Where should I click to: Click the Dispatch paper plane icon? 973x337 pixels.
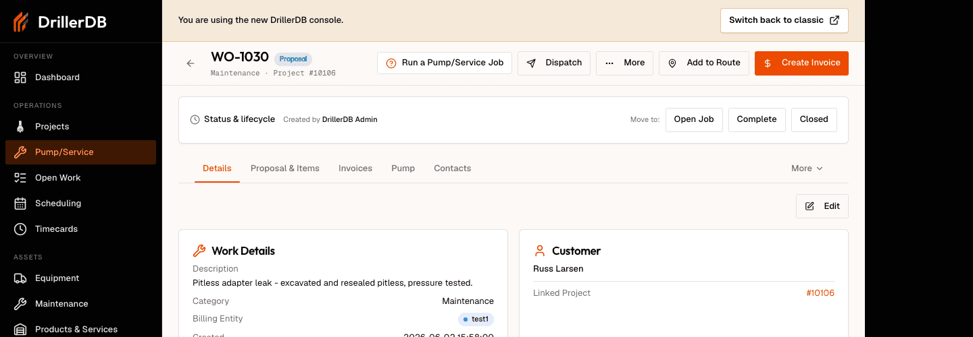click(x=532, y=63)
